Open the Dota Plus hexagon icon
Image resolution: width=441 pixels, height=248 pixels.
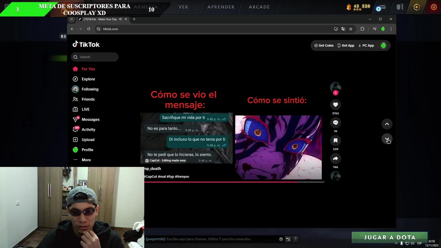[x=417, y=7]
